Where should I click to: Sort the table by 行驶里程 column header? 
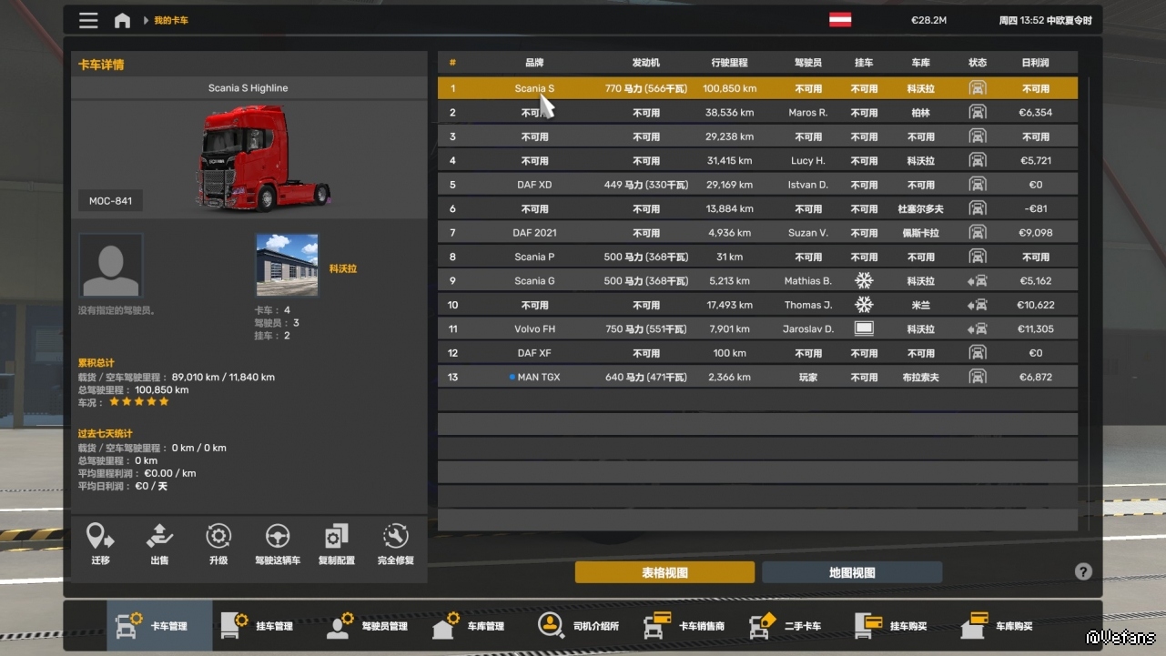(x=730, y=63)
